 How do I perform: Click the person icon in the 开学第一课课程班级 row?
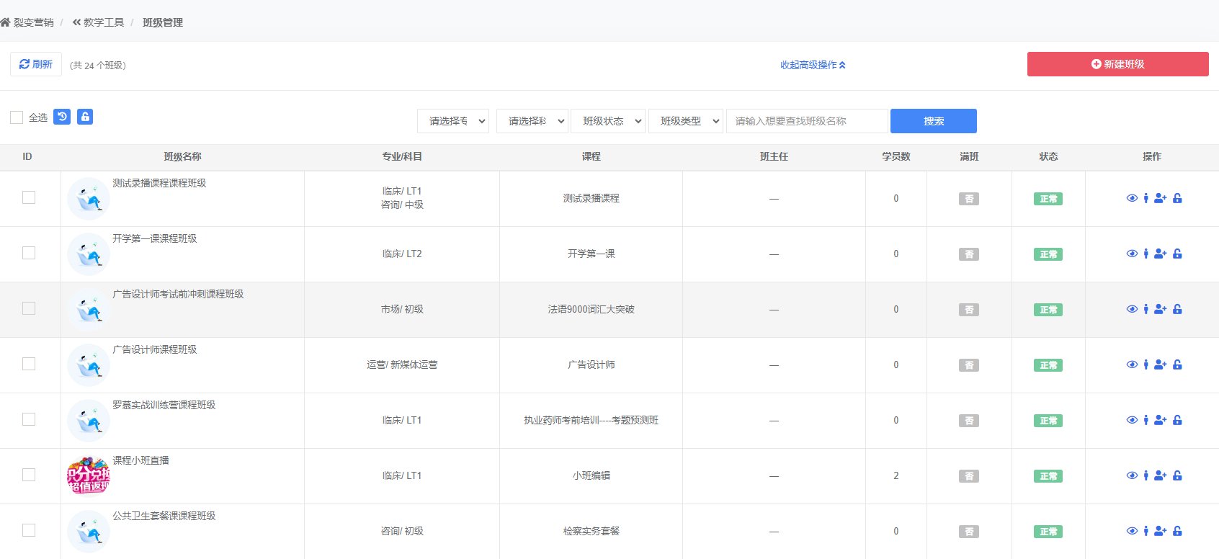[x=1146, y=254]
